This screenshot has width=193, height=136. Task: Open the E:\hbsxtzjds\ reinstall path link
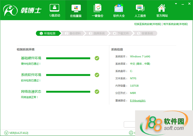click(x=138, y=100)
